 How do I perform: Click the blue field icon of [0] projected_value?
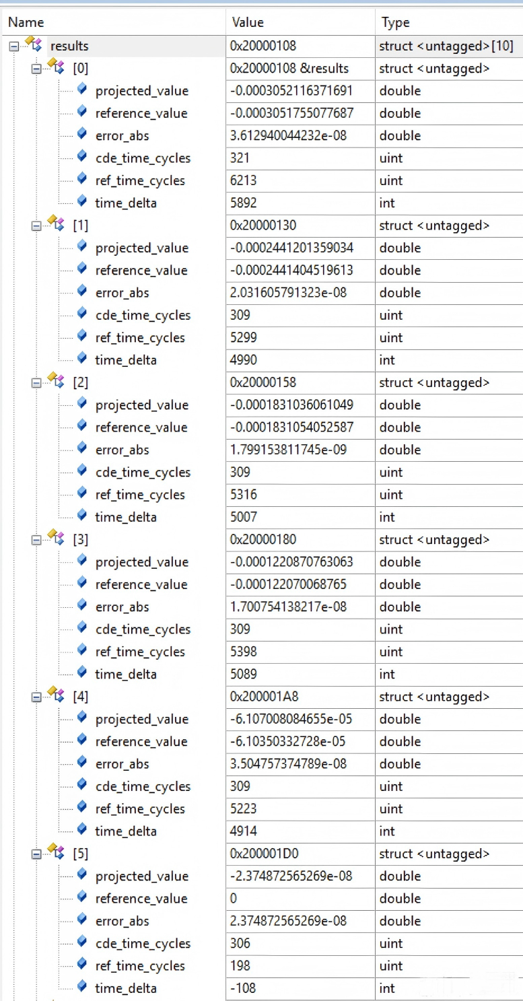pos(82,90)
